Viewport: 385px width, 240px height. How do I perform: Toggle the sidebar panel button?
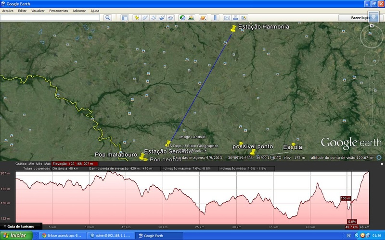[125, 18]
